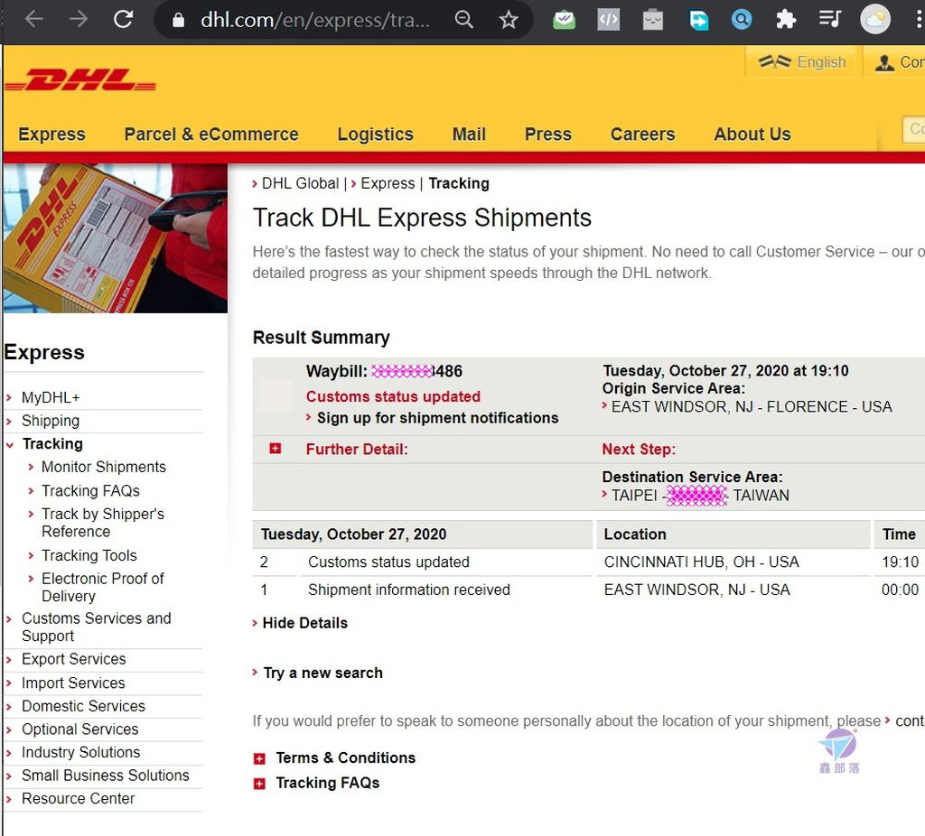Image resolution: width=925 pixels, height=836 pixels.
Task: Click the dhl.com address bar URL
Action: (x=315, y=20)
